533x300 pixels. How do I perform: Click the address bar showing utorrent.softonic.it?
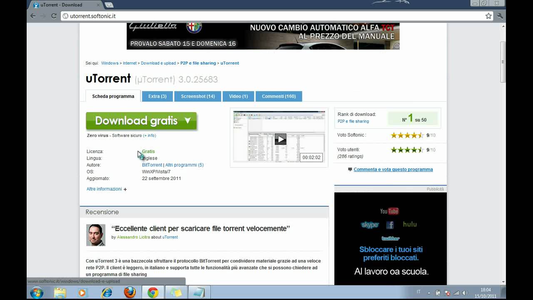pyautogui.click(x=277, y=16)
